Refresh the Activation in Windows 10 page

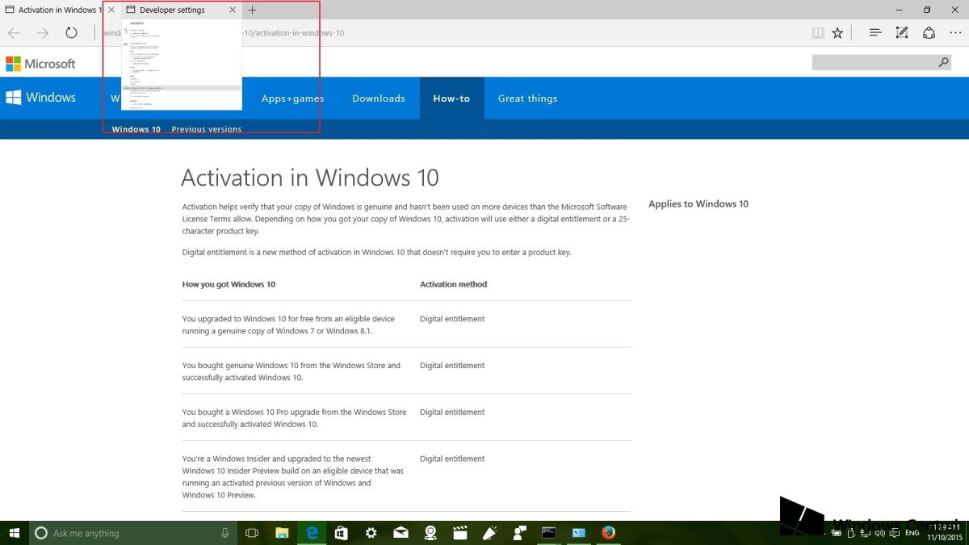[71, 32]
